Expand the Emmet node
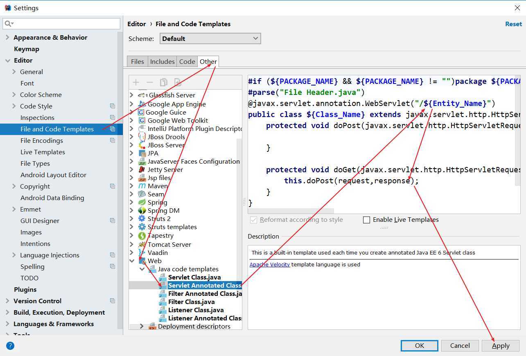 (x=14, y=209)
